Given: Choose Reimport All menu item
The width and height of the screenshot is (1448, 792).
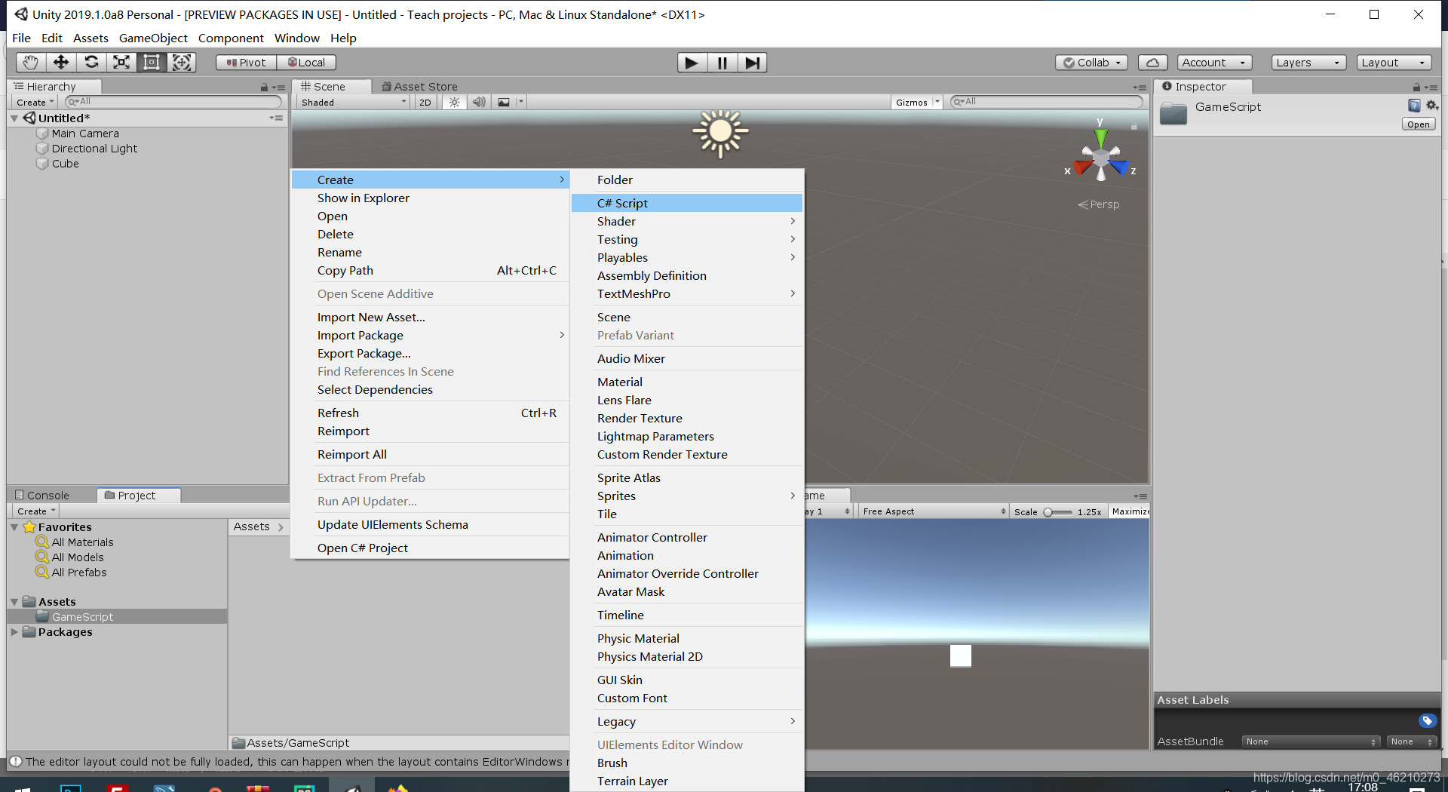Looking at the screenshot, I should pyautogui.click(x=430, y=454).
